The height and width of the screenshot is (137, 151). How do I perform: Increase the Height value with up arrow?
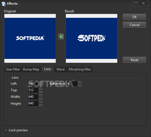[x=41, y=102]
